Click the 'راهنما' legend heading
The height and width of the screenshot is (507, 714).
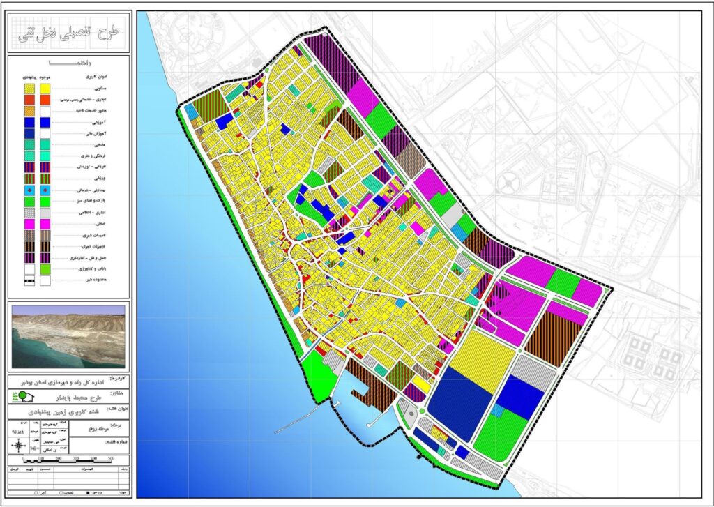pos(68,64)
